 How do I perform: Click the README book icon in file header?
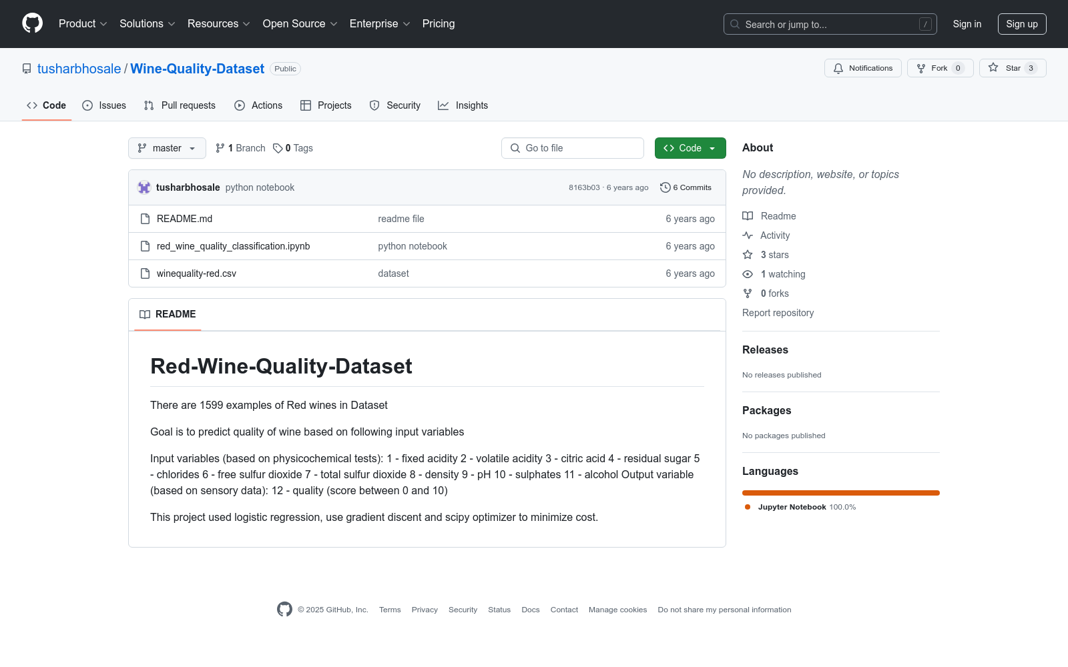(x=145, y=314)
